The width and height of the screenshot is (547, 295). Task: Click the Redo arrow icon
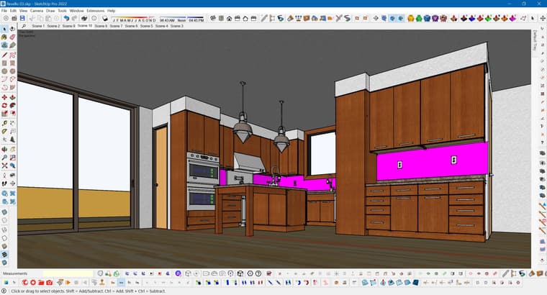(x=75, y=18)
